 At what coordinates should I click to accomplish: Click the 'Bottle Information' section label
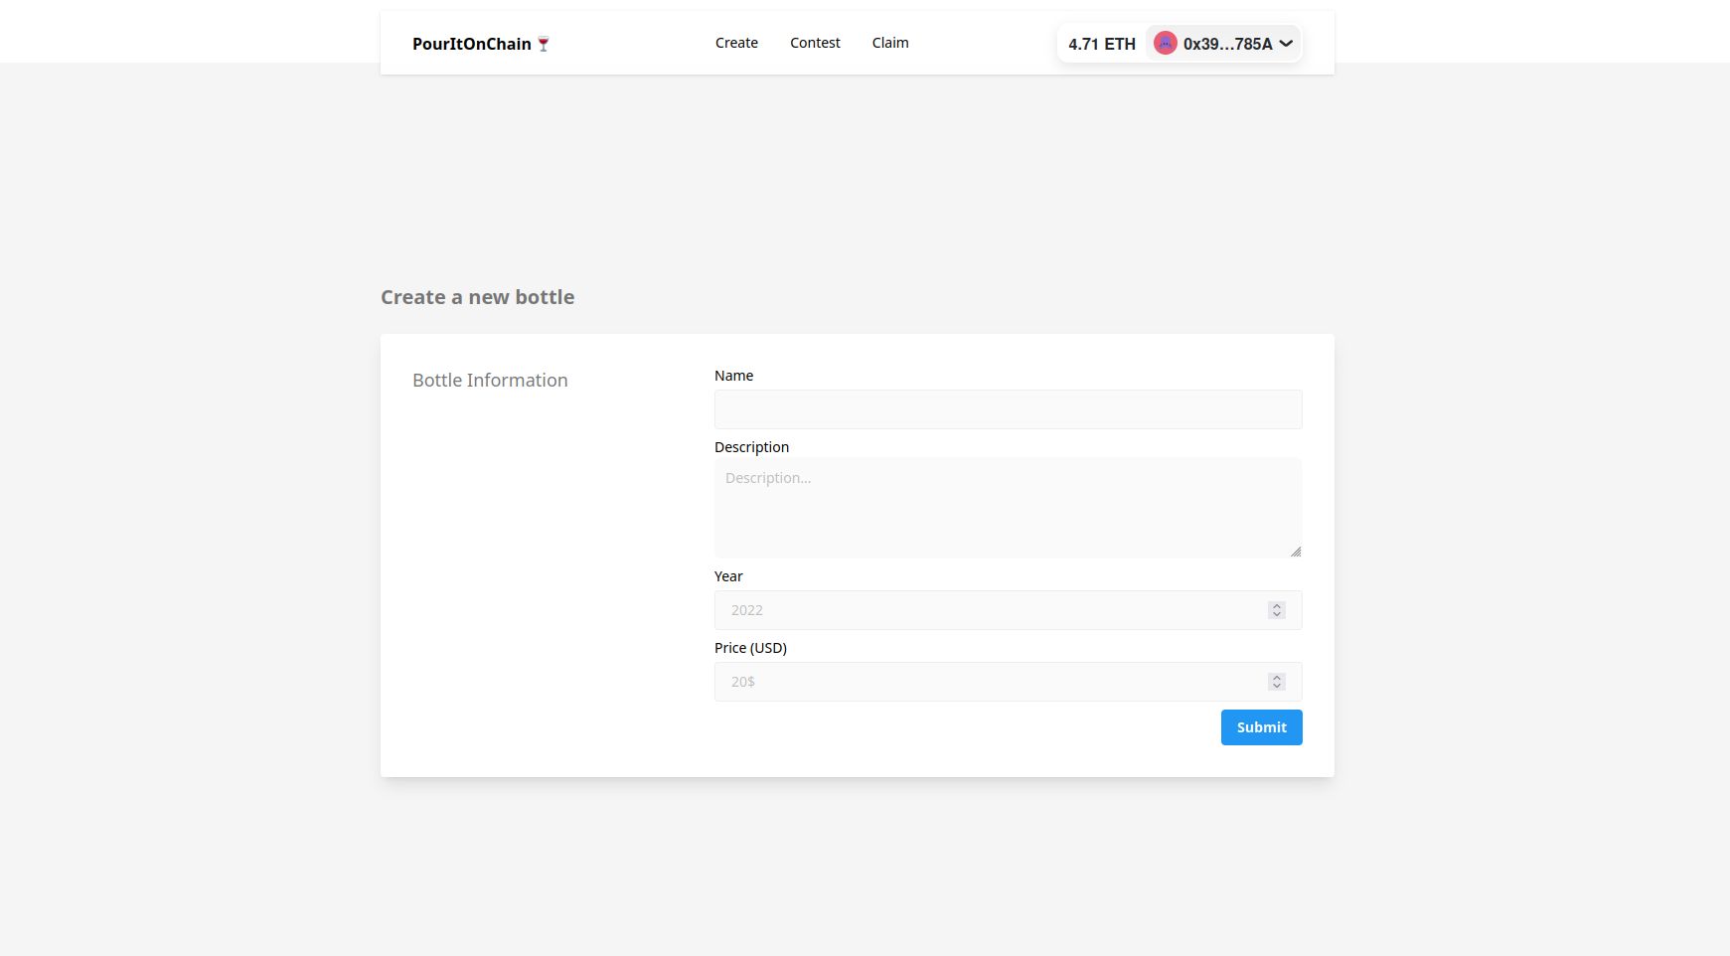490,381
